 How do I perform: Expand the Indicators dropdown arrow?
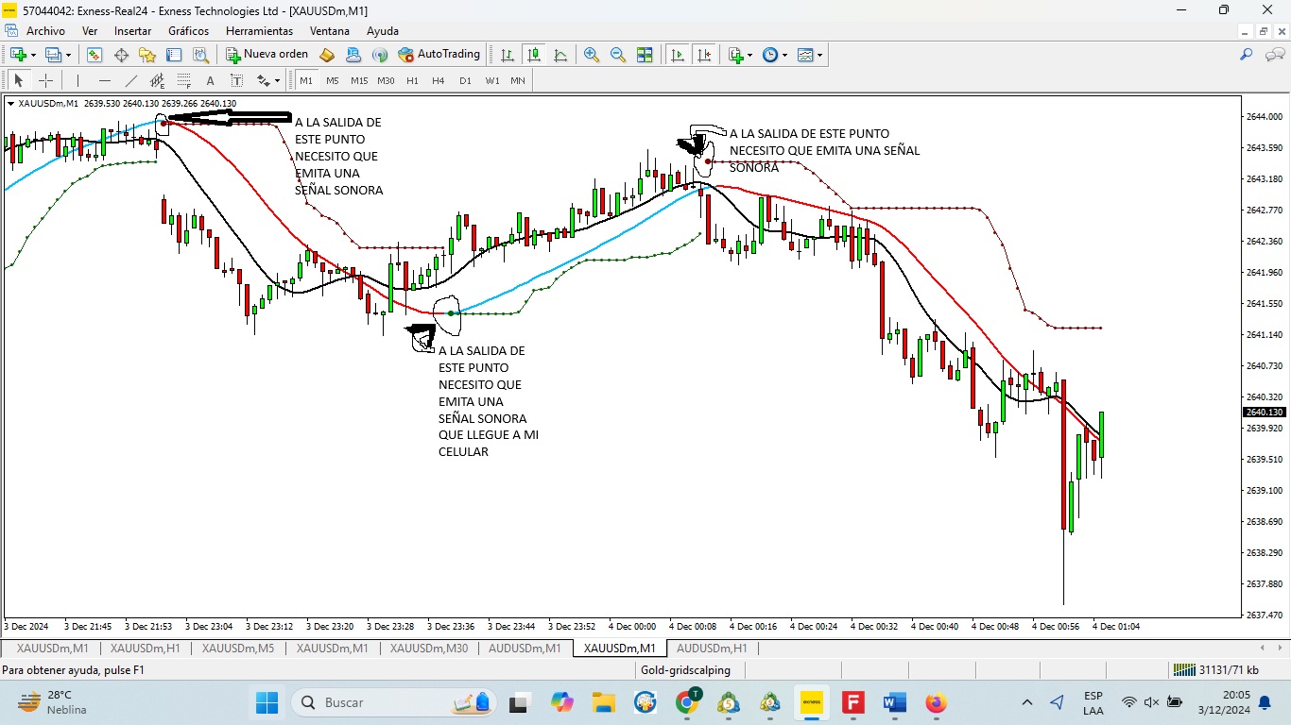[x=749, y=55]
